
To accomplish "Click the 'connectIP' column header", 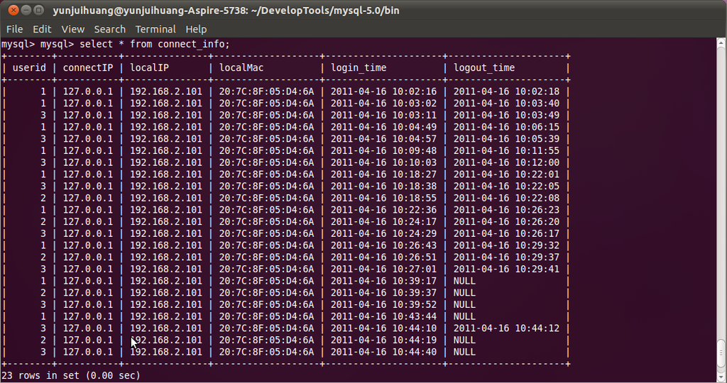I will click(88, 68).
